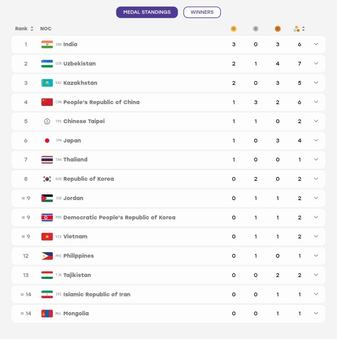Click the Japan country name
Screen dimensions: 337x339
[x=72, y=140]
